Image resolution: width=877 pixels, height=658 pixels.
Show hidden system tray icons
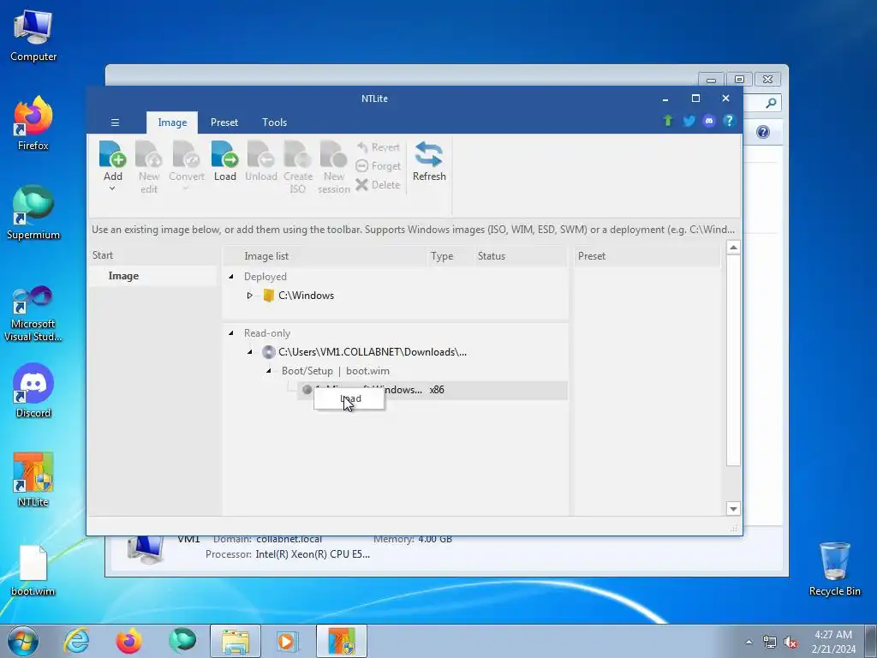pyautogui.click(x=749, y=642)
